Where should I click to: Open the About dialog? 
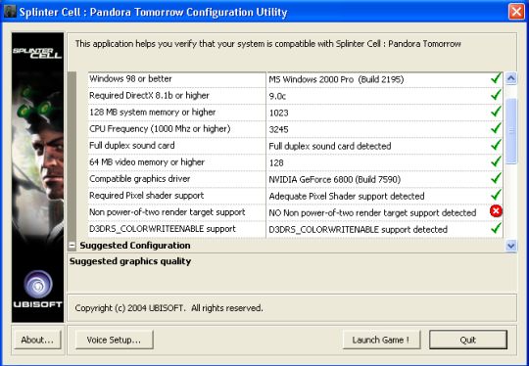(x=37, y=340)
